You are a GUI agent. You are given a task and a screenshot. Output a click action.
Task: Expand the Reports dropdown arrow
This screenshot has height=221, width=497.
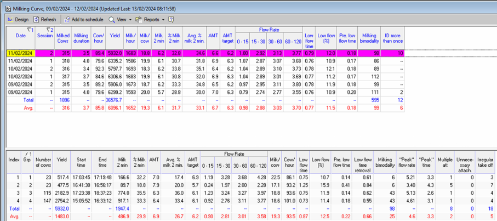pyautogui.click(x=164, y=19)
